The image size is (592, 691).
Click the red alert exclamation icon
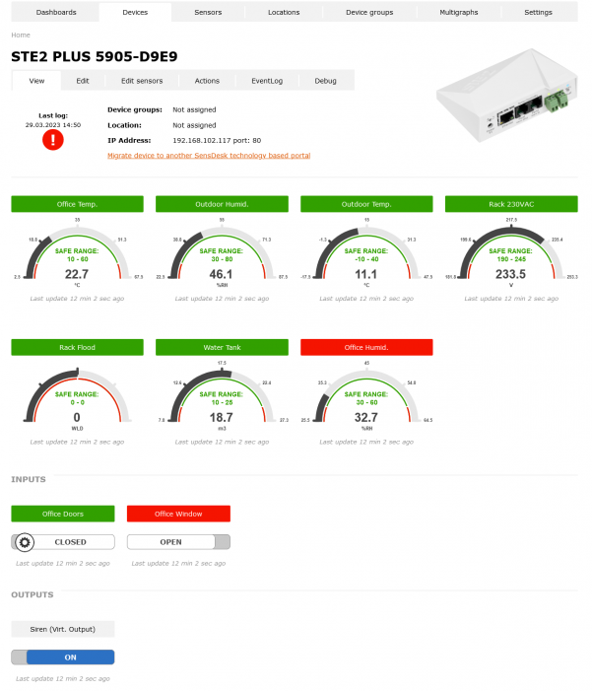(x=53, y=140)
